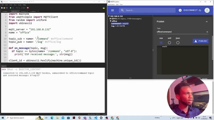Open Visual Studio Code from the taskbar
This screenshot has height=120, width=214.
tap(96, 118)
